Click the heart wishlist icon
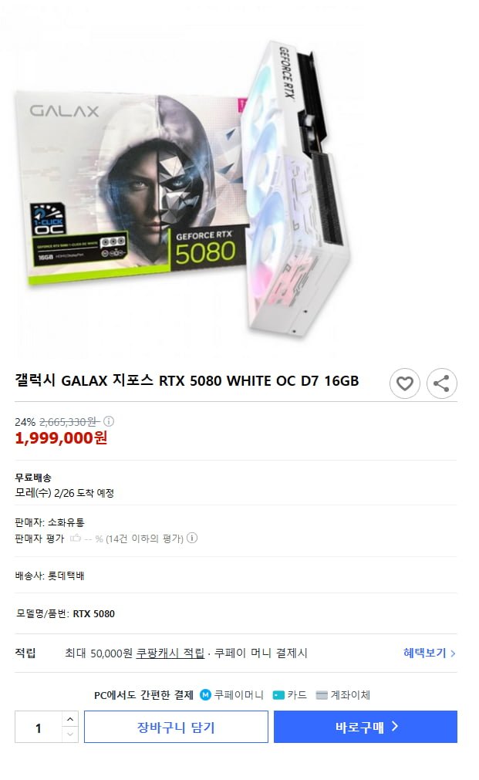Viewport: 479px width, 780px height. coord(404,383)
